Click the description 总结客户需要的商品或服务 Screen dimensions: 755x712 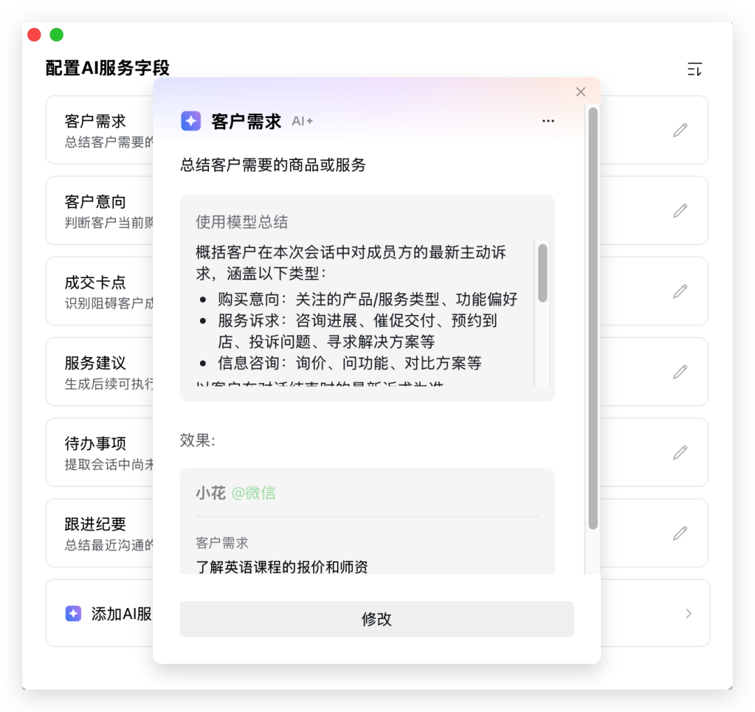pos(273,165)
